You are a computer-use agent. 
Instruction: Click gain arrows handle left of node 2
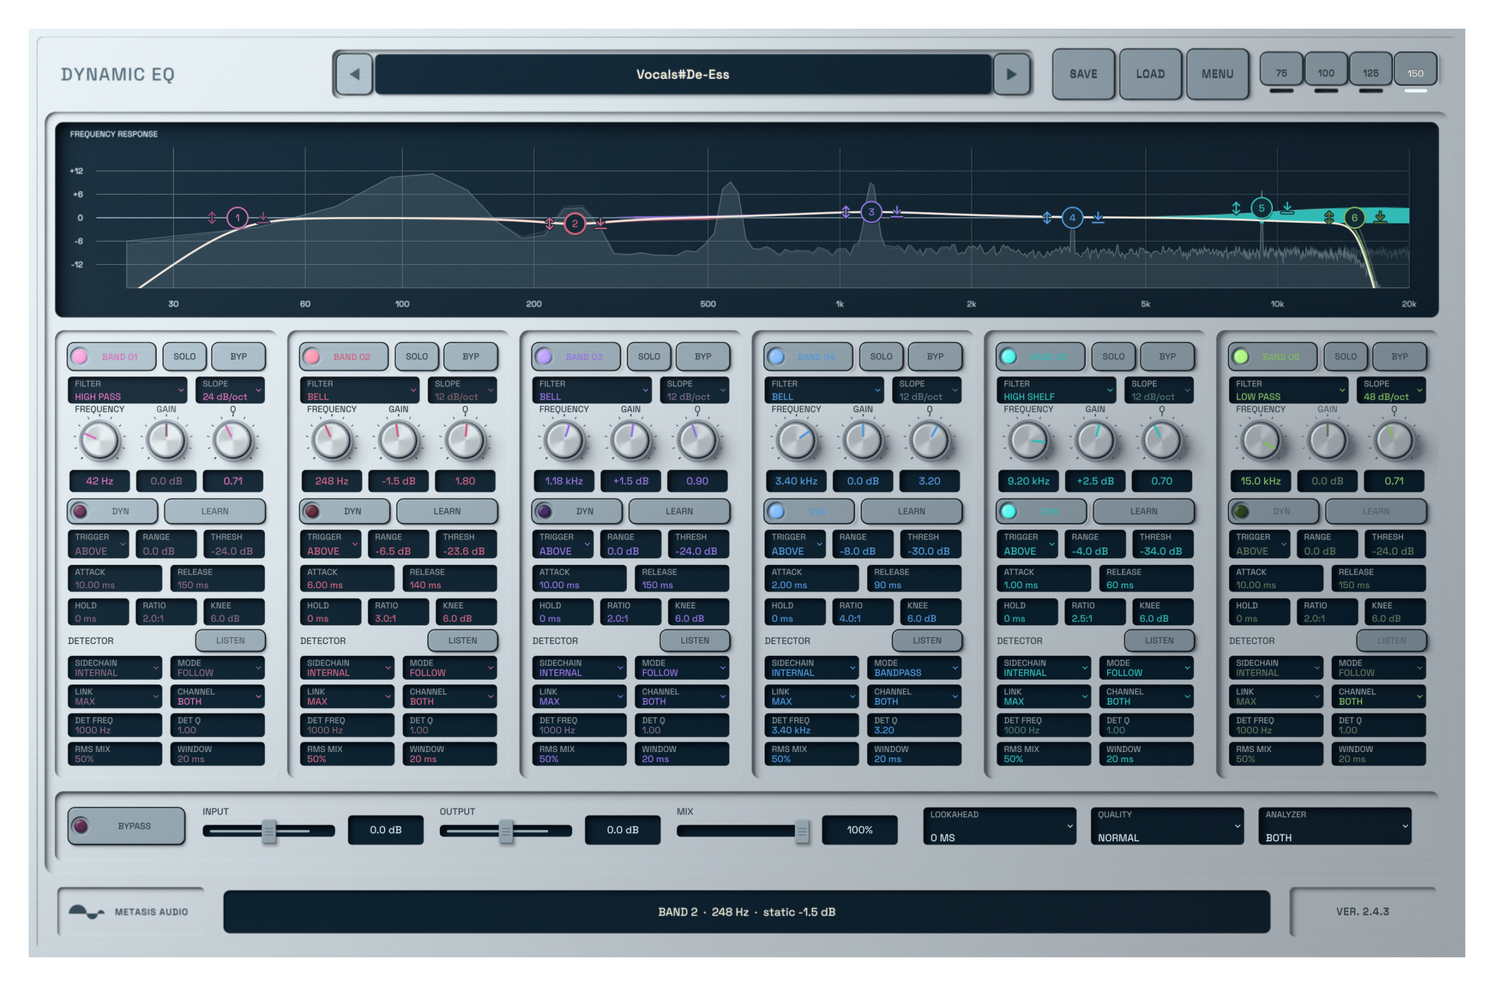click(549, 223)
